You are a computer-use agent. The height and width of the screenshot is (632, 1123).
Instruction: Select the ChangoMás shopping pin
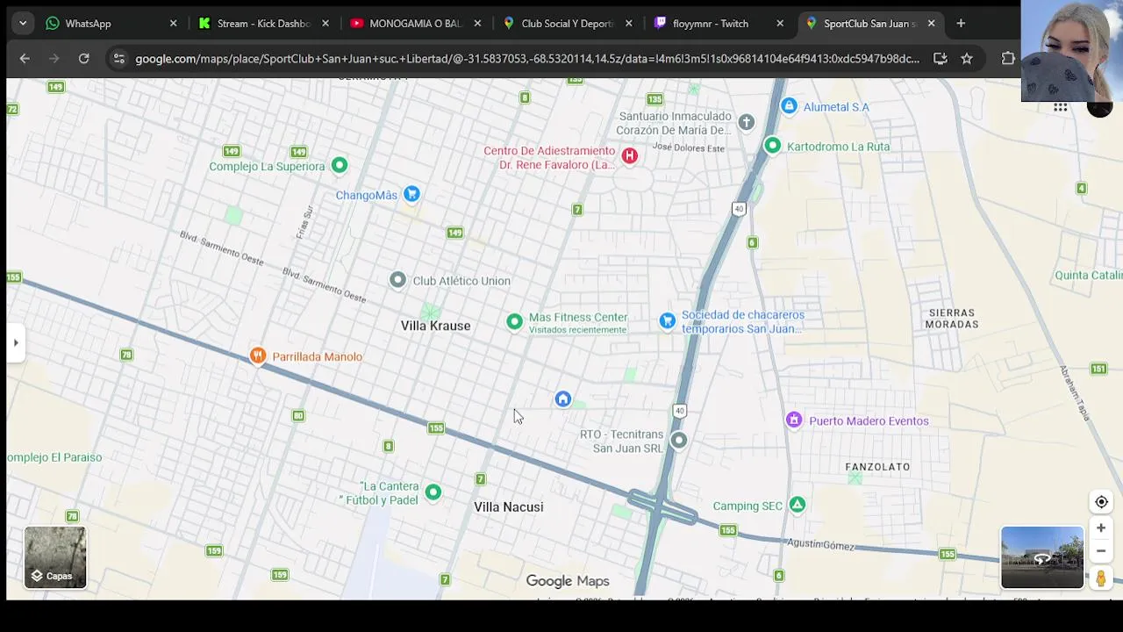pos(411,195)
